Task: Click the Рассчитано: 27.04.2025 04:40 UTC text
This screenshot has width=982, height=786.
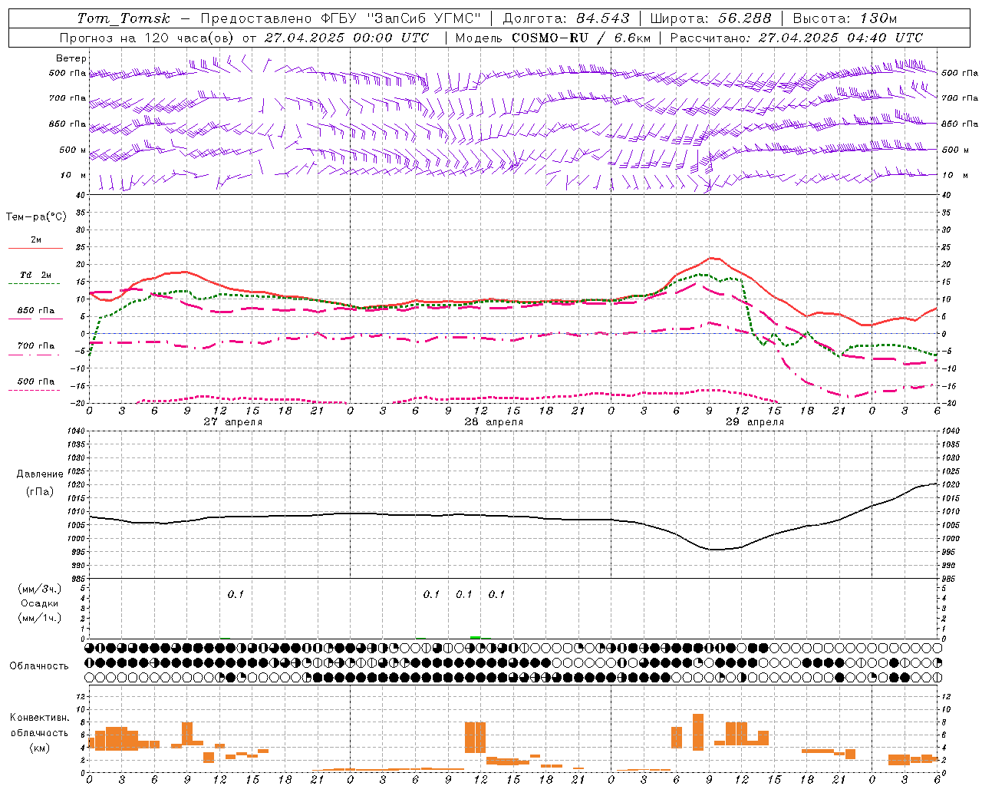Action: pyautogui.click(x=796, y=38)
